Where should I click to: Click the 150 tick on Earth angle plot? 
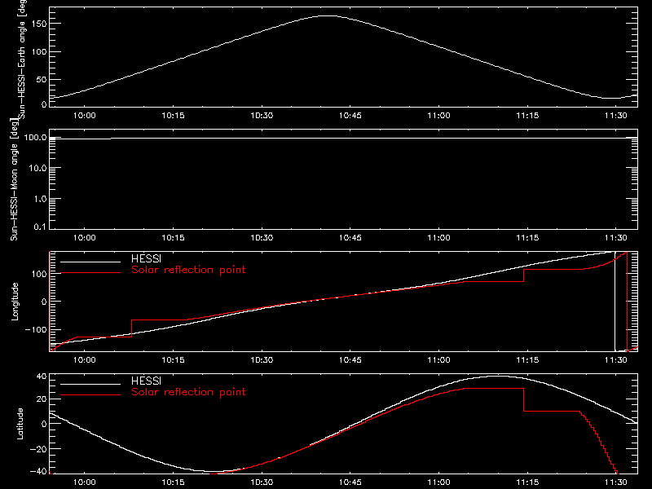[x=39, y=24]
